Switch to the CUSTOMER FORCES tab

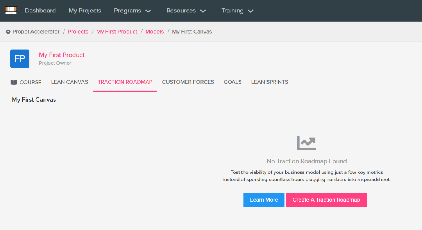(x=188, y=82)
